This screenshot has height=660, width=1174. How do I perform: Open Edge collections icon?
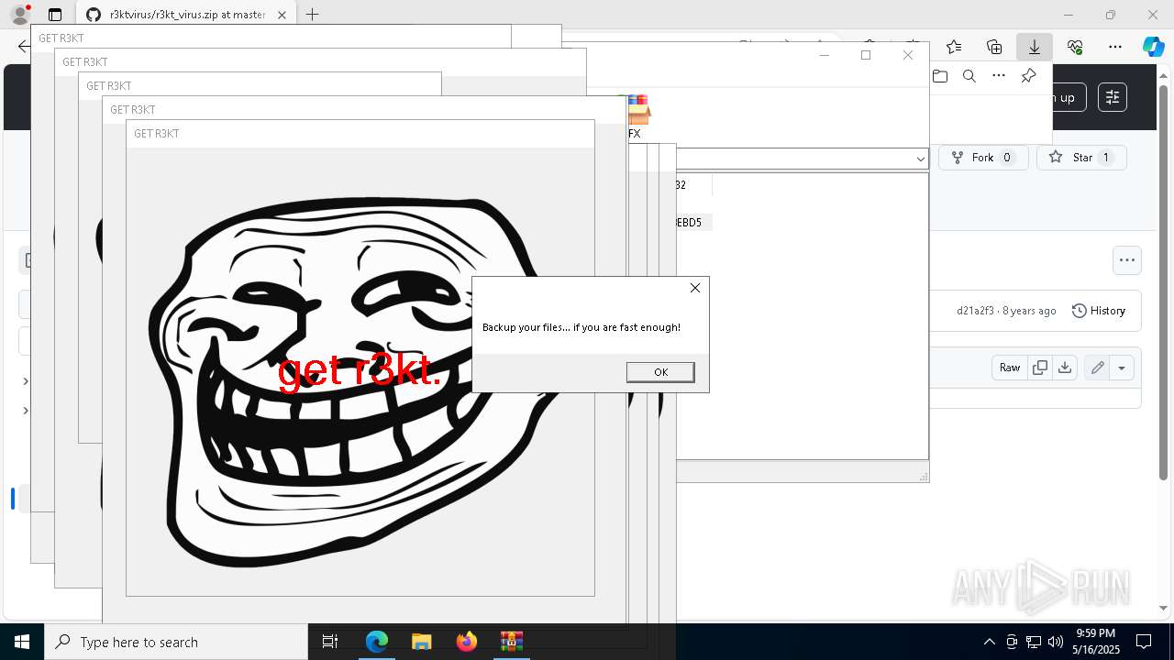[994, 47]
